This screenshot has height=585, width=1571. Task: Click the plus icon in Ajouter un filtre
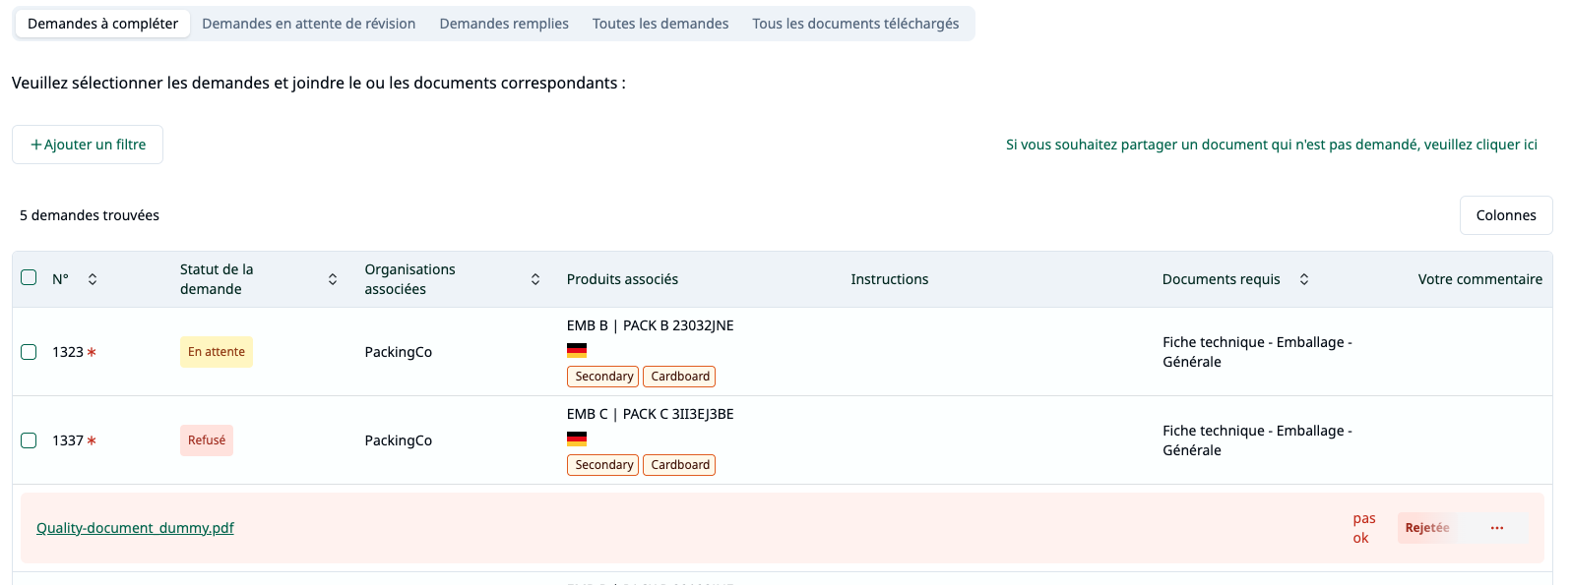coord(36,145)
